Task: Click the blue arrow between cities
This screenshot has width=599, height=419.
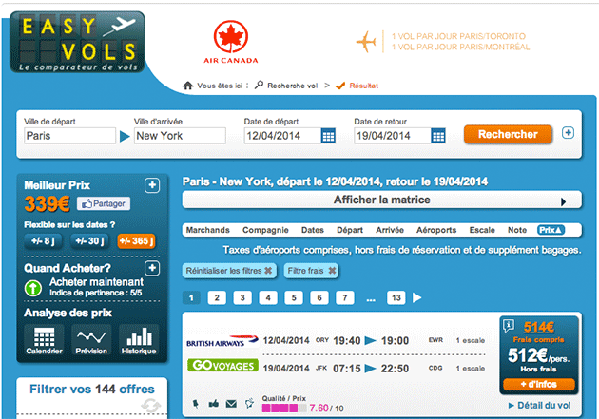Action: coord(125,136)
